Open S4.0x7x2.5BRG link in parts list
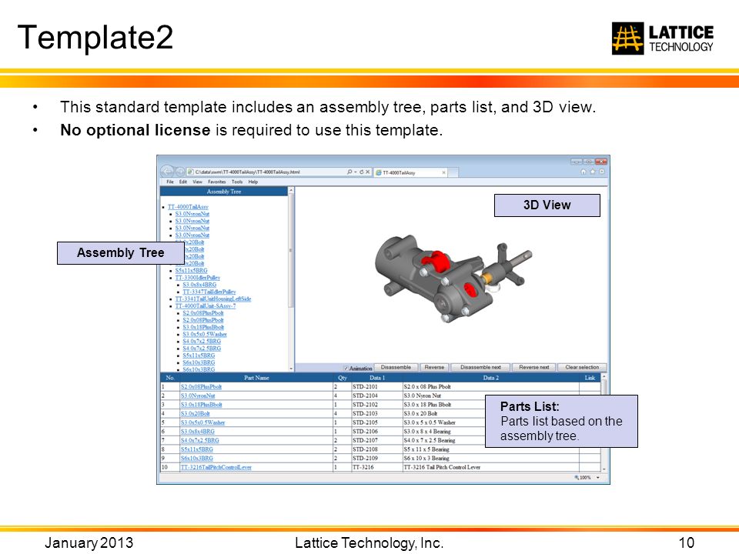The width and height of the screenshot is (739, 554). click(200, 440)
